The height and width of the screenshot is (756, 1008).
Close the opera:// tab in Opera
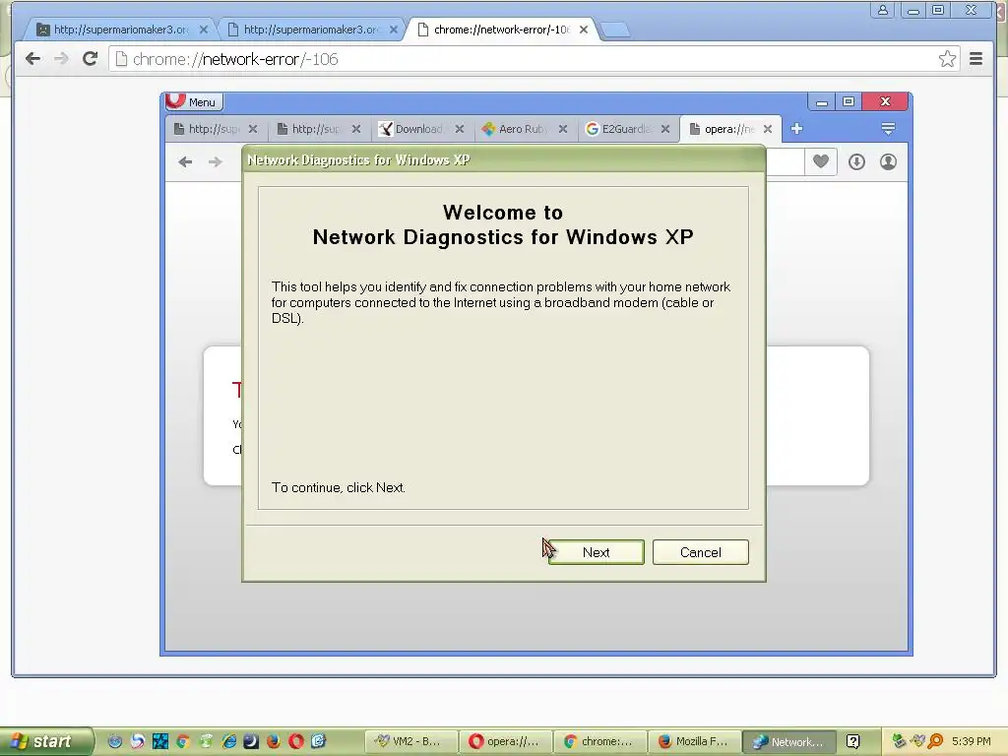(x=768, y=129)
